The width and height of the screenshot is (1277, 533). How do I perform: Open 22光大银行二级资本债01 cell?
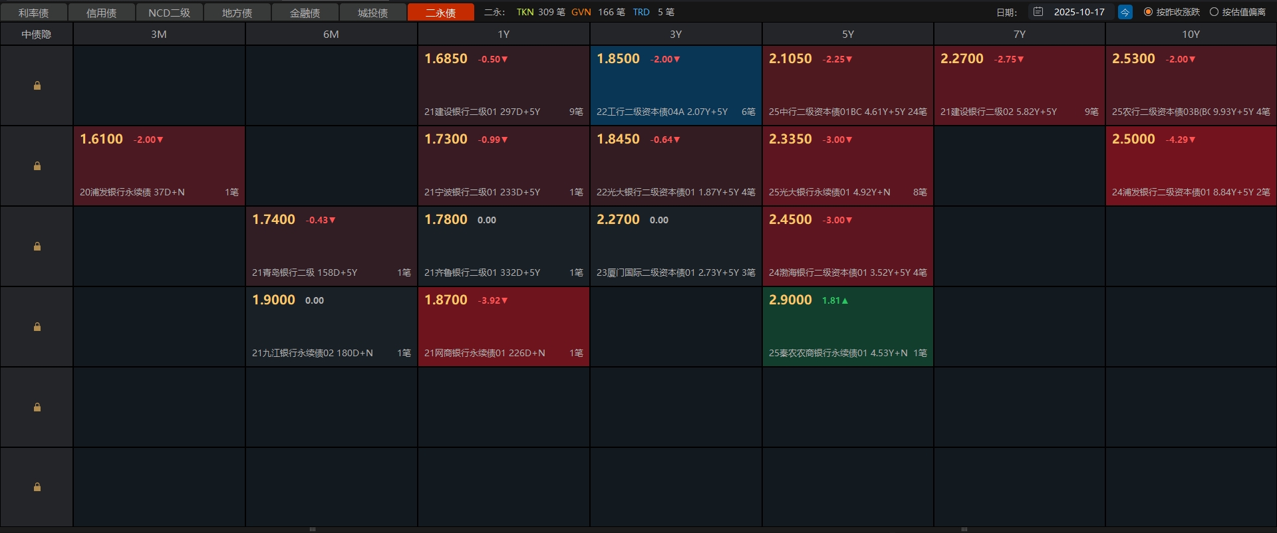tap(676, 166)
